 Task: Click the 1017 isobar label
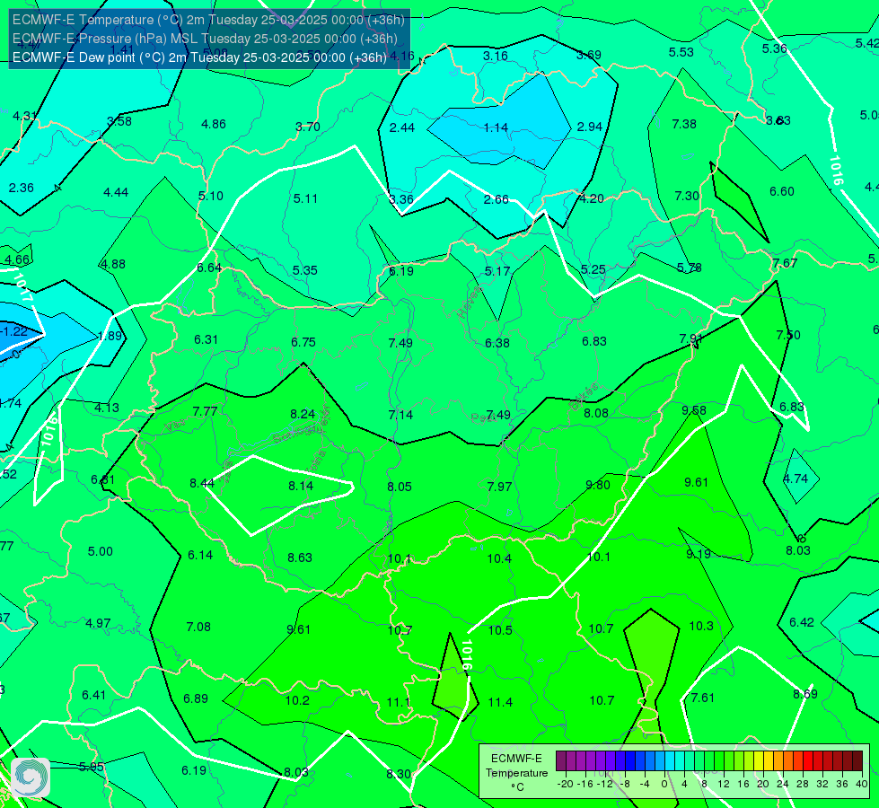pyautogui.click(x=23, y=287)
